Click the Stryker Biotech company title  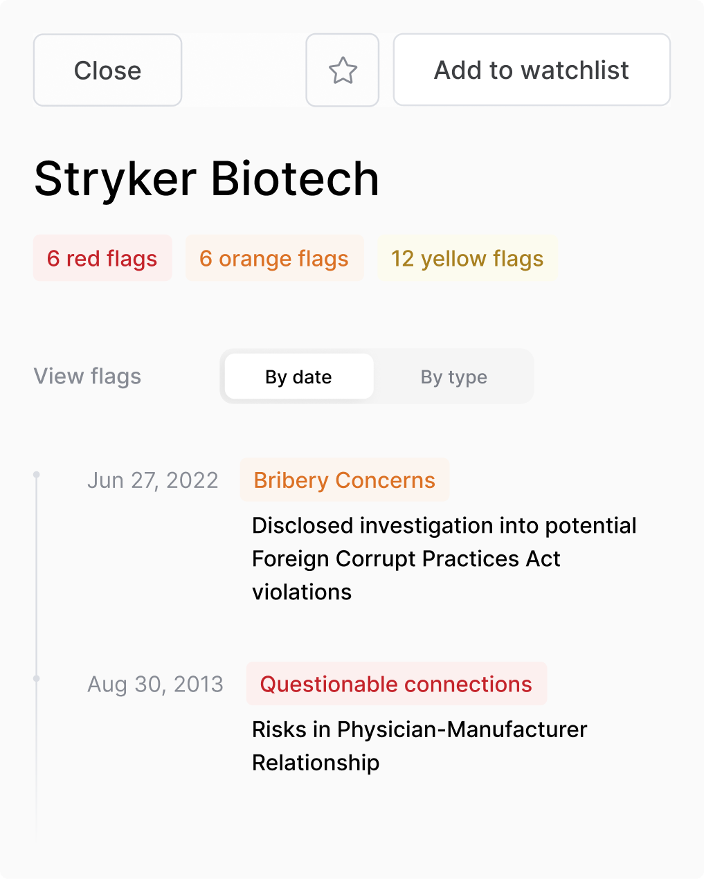(207, 179)
